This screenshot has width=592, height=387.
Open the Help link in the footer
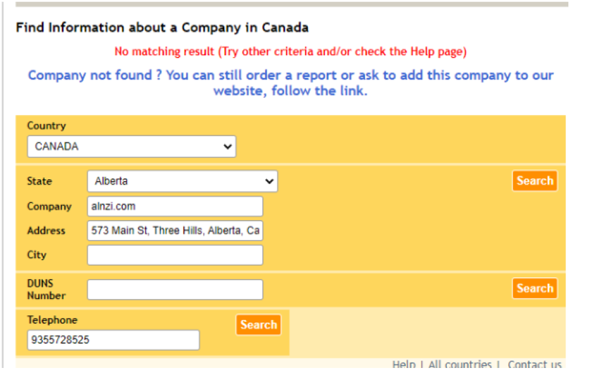pyautogui.click(x=404, y=365)
